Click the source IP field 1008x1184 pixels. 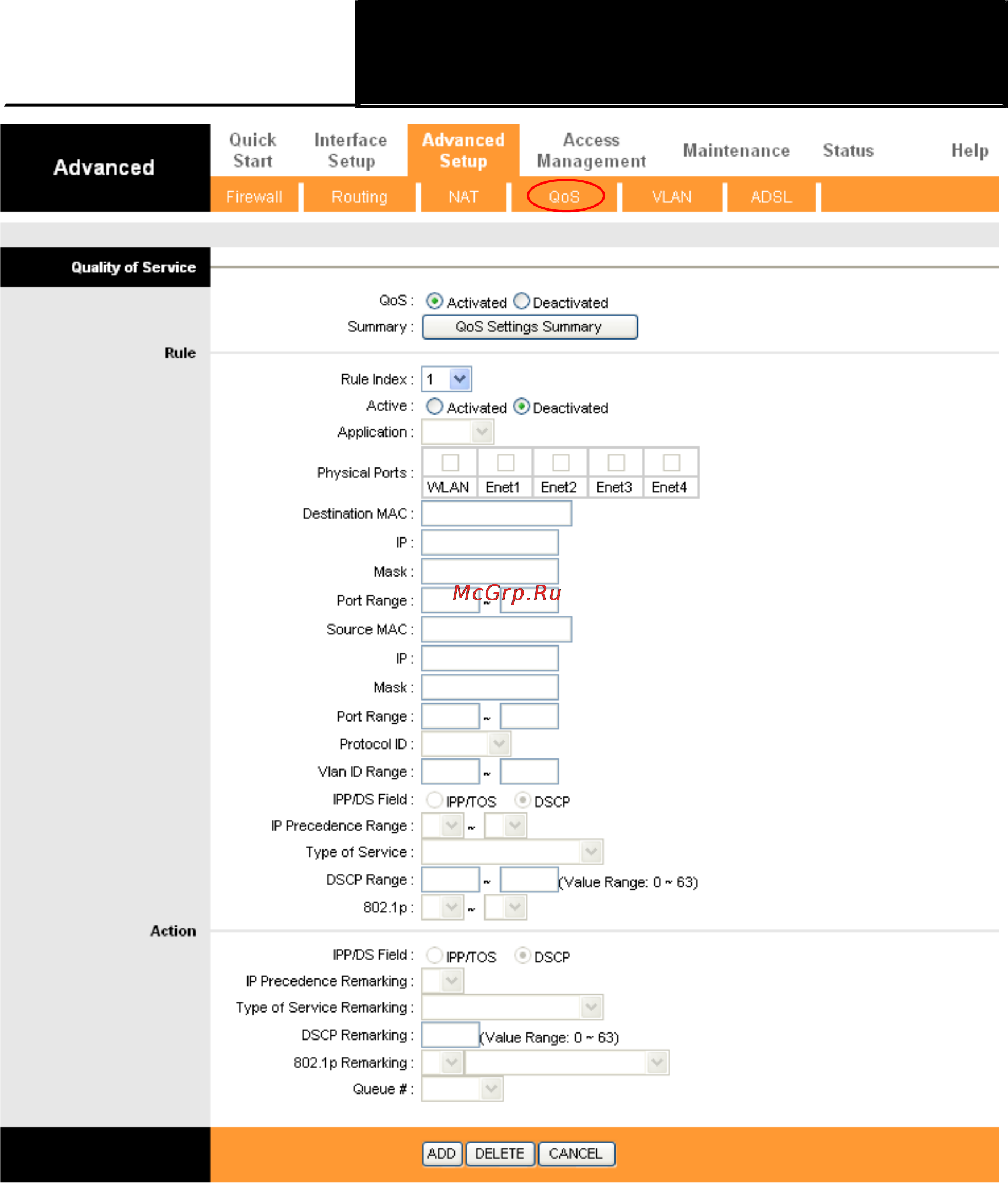click(490, 658)
